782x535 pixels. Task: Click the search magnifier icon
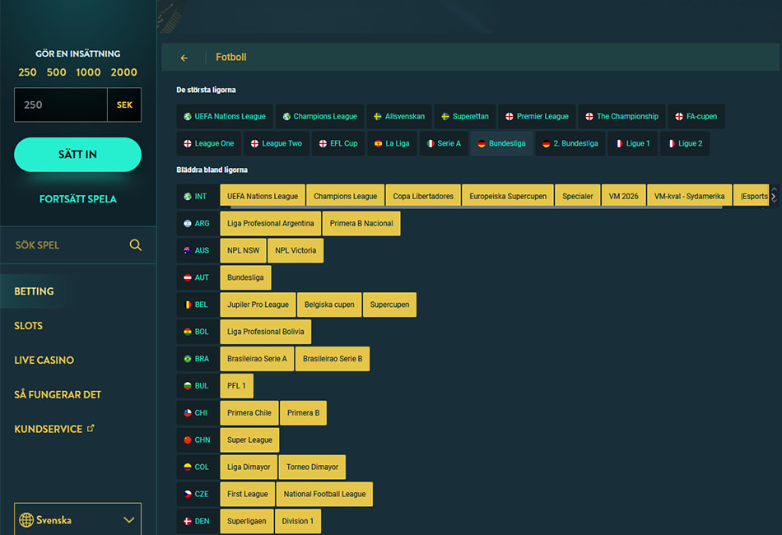point(135,244)
